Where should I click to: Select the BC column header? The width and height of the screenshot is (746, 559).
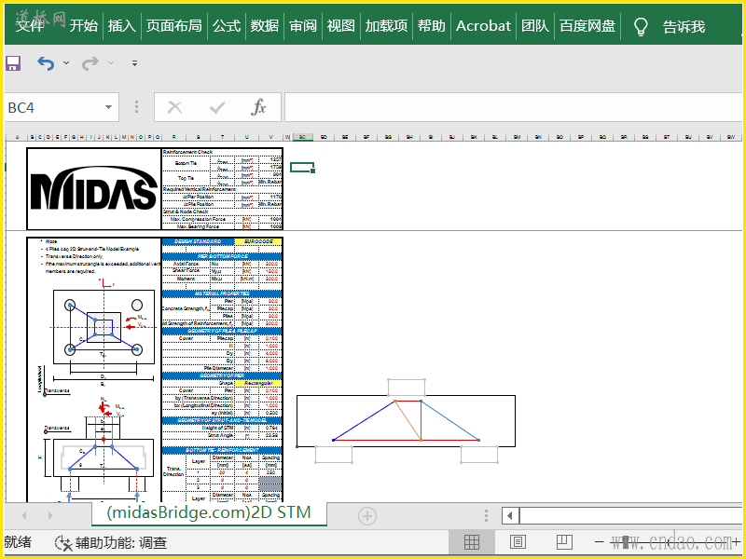pyautogui.click(x=302, y=137)
